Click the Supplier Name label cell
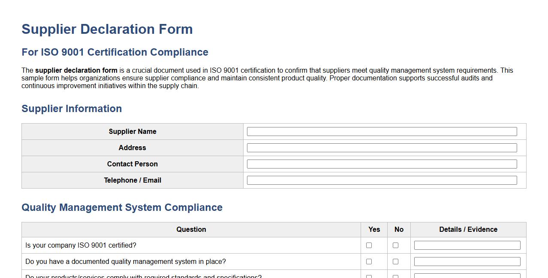This screenshot has width=548, height=278. 132,131
